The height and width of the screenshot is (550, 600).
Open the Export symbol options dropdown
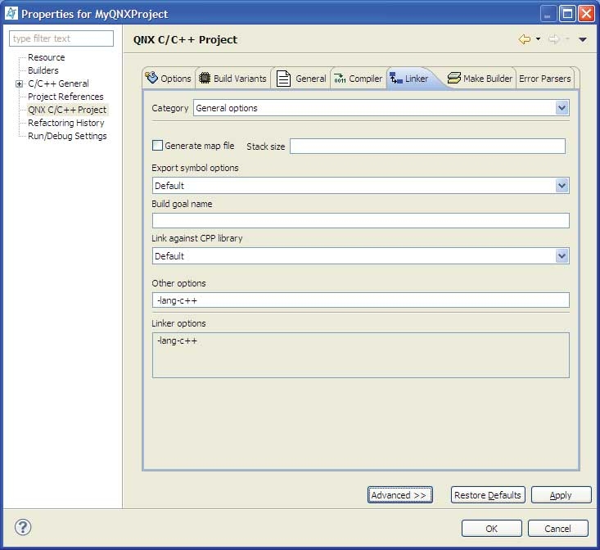pos(562,186)
